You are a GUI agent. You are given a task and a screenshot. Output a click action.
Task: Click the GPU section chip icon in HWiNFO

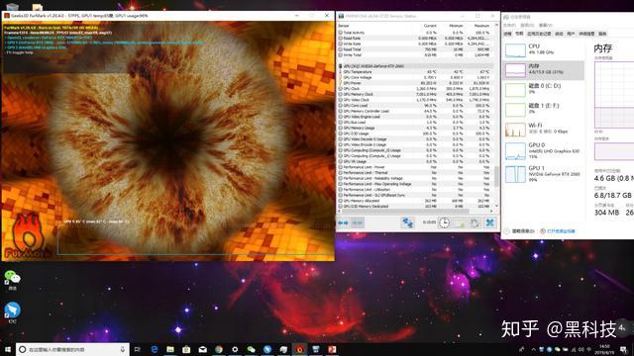pos(341,66)
